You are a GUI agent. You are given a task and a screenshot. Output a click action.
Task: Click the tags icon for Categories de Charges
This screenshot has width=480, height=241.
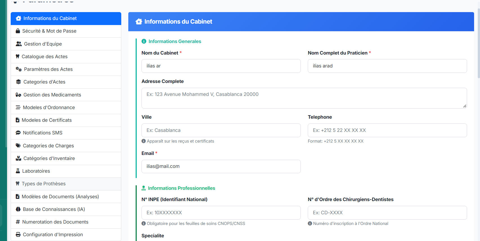(x=18, y=146)
